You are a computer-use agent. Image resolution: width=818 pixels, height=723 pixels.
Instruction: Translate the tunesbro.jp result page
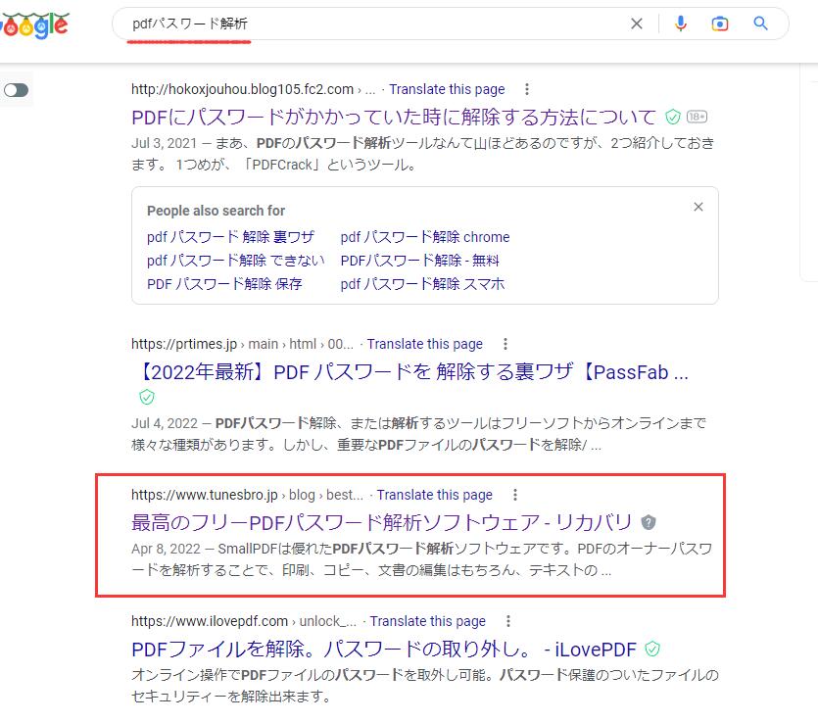pyautogui.click(x=435, y=495)
